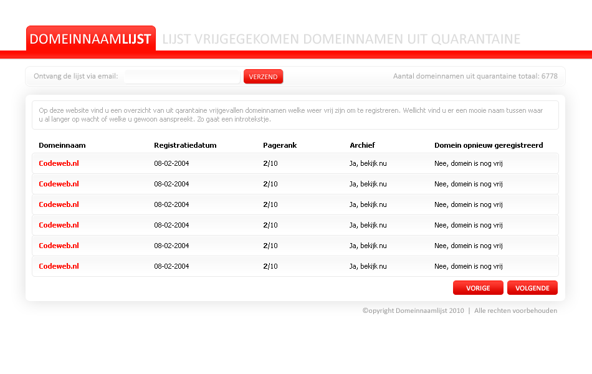
Task: Select the 08-02-2004 date in the first row
Action: click(171, 163)
